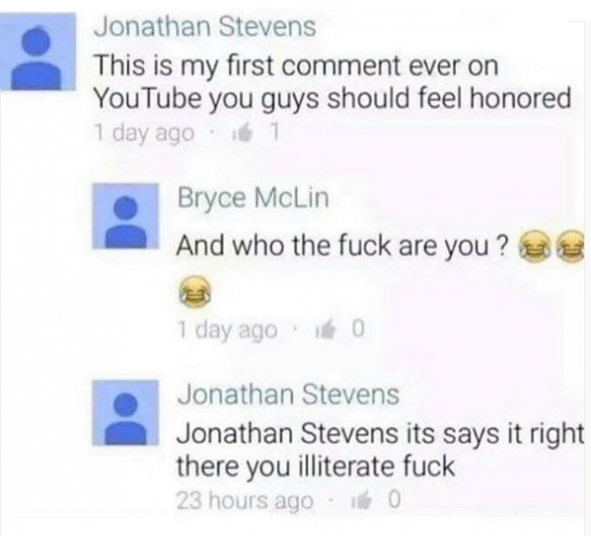This screenshot has height=536, width=591.
Task: Click the Jonathan Stevens name above the first comment
Action: click(205, 28)
